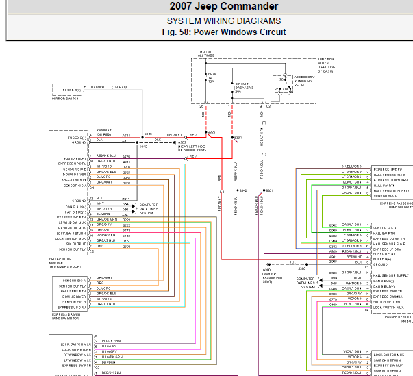Click 'CAN B BUS(-)' in driver door module

[x=76, y=207]
